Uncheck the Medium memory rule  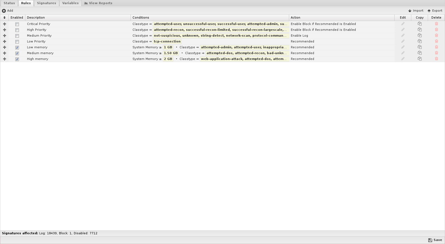point(17,53)
